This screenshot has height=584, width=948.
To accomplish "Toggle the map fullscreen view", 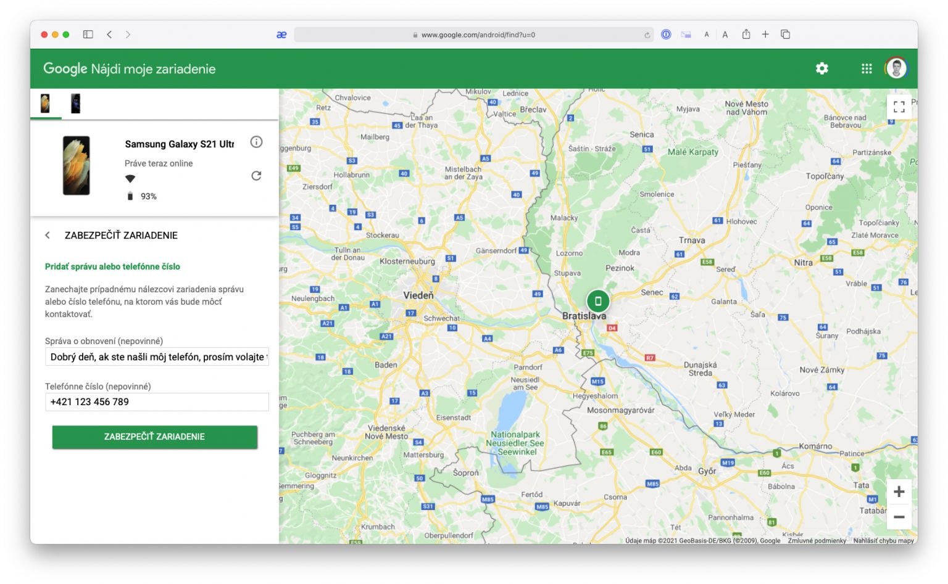I will pyautogui.click(x=899, y=107).
